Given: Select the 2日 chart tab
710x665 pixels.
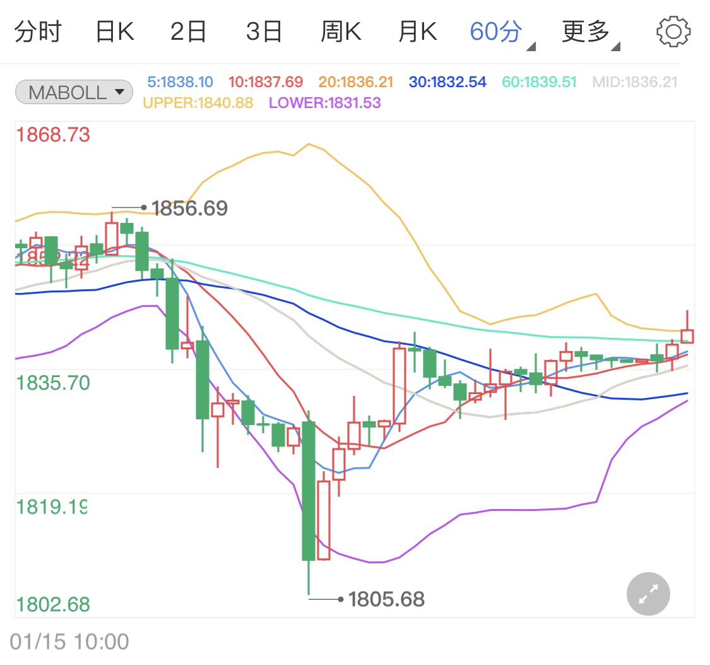Looking at the screenshot, I should tap(188, 32).
